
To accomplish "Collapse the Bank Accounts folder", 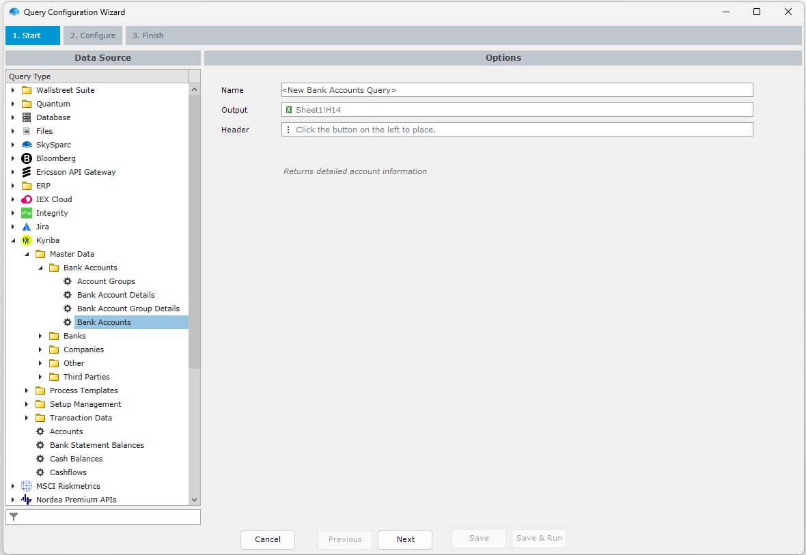I will point(40,268).
